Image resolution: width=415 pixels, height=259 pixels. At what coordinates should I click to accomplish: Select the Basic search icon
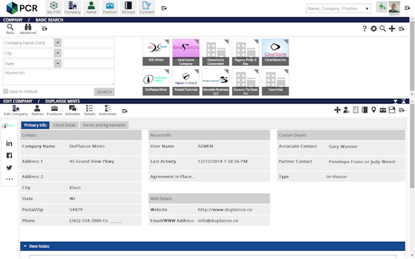click(x=10, y=29)
